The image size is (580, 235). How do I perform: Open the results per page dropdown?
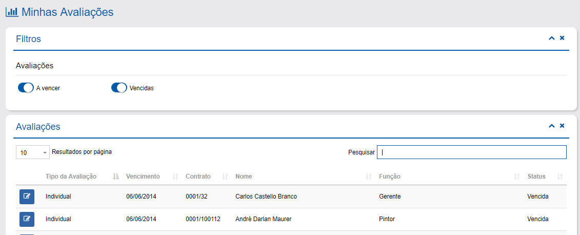33,152
